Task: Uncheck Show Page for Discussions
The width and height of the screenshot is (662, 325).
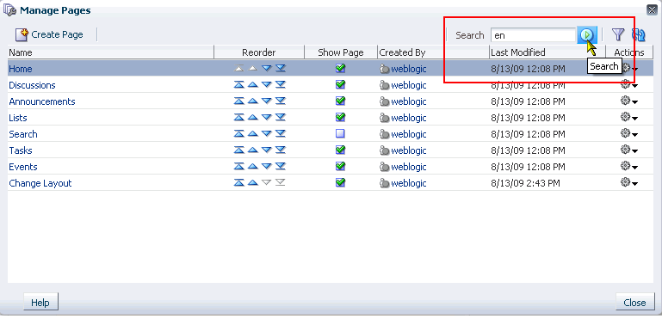Action: (340, 84)
